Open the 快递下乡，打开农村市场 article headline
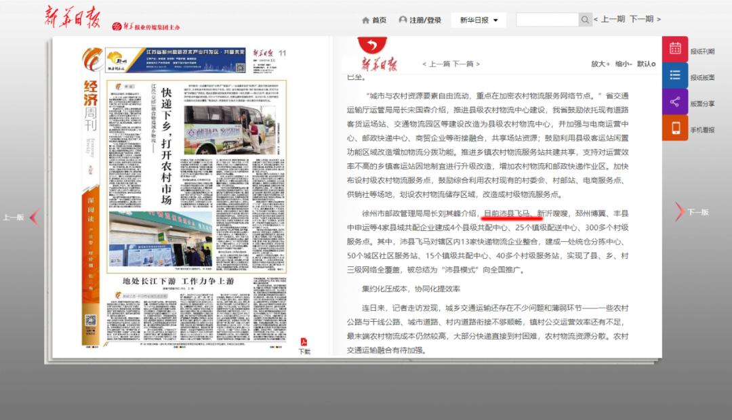Viewport: 732px width, 420px height. [x=167, y=146]
